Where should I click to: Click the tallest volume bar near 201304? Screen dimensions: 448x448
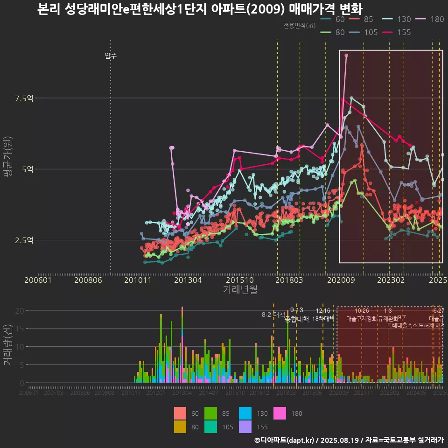click(182, 344)
